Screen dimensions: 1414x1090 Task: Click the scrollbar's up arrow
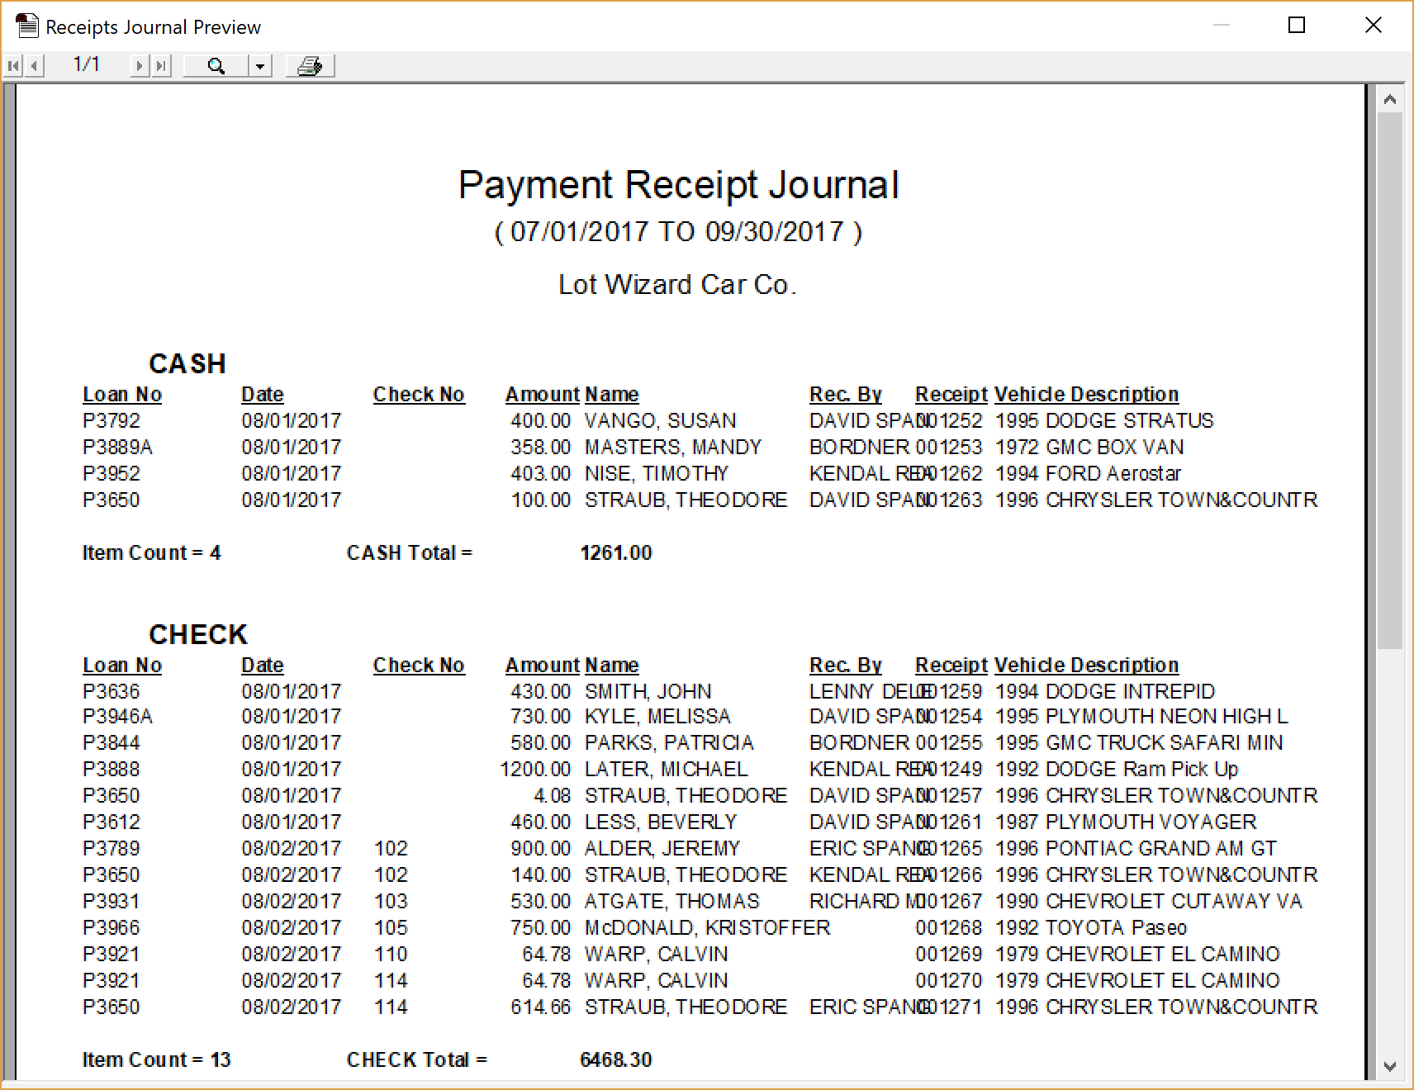[1390, 100]
